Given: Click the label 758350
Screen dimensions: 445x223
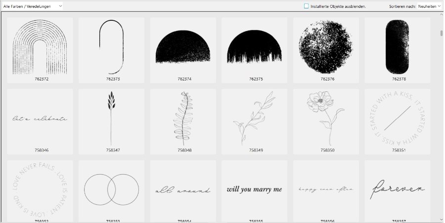Looking at the screenshot, I should (327, 150).
